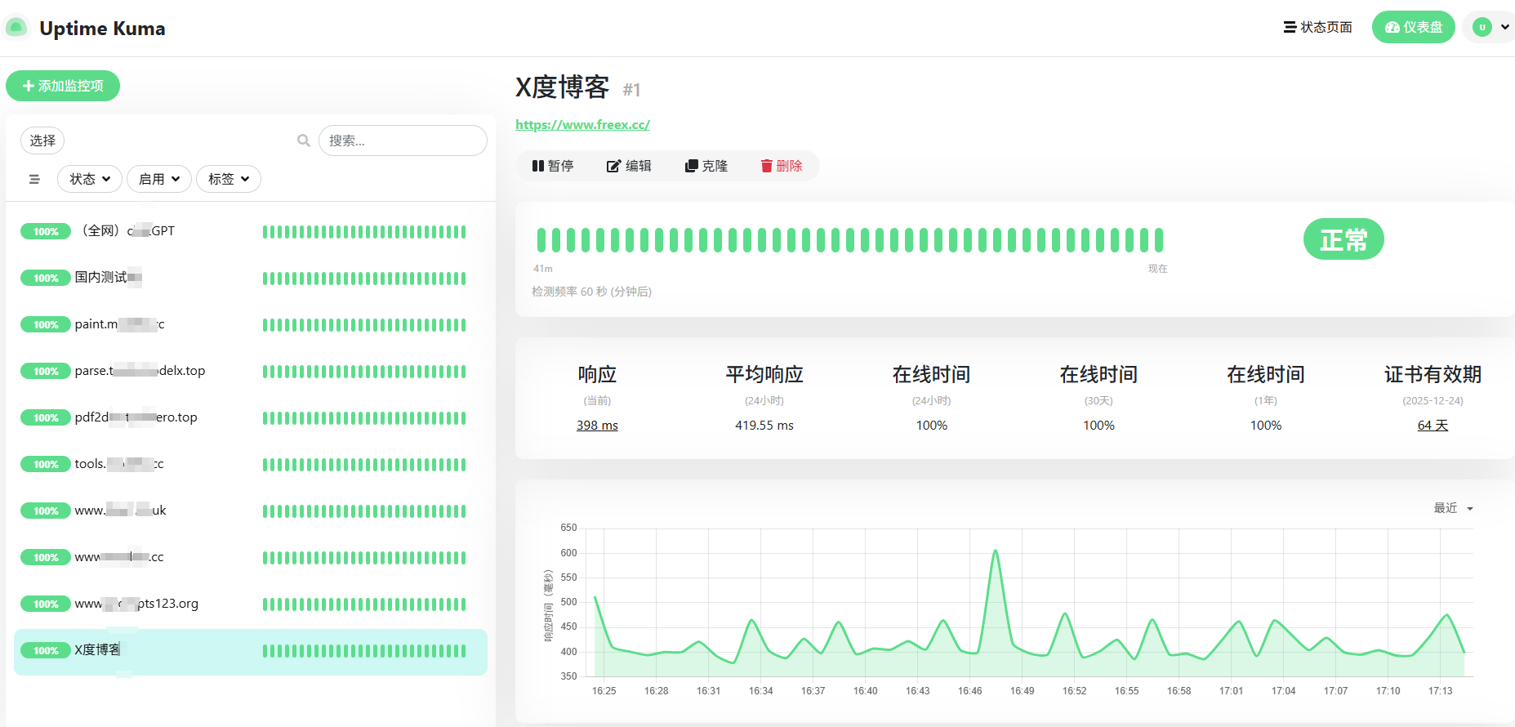This screenshot has height=727, width=1515.
Task: Expand the 状态 status filter dropdown
Action: pyautogui.click(x=90, y=179)
